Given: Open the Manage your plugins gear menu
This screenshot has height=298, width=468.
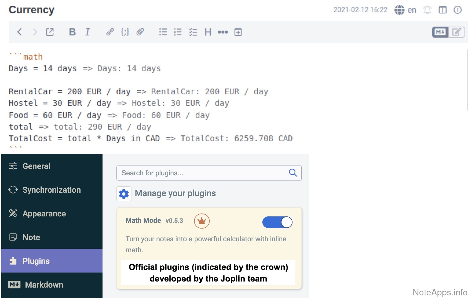Looking at the screenshot, I should (x=124, y=194).
